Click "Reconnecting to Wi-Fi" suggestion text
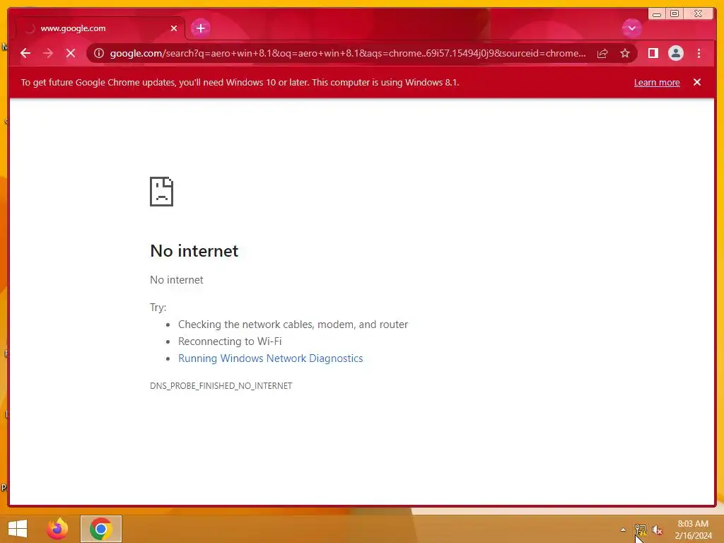The height and width of the screenshot is (543, 724). point(230,341)
